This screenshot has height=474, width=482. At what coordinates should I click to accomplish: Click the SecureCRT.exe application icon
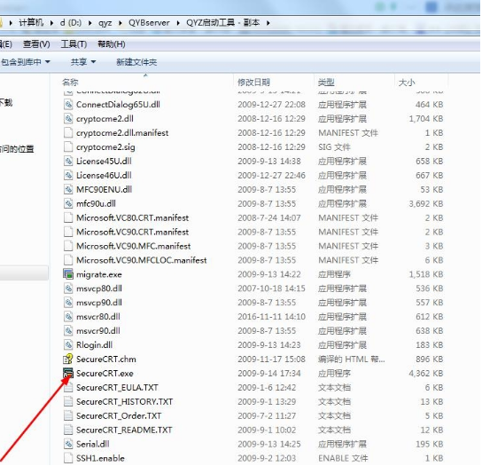coord(68,374)
